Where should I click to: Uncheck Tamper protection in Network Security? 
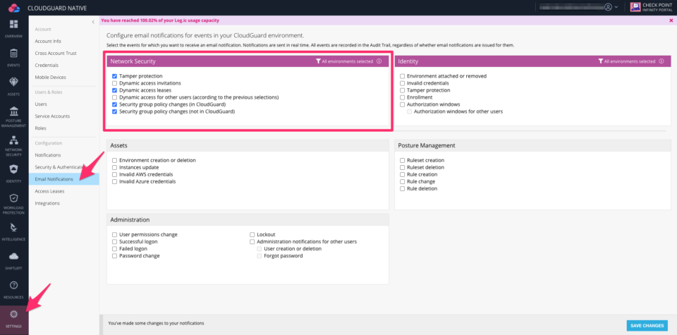[114, 76]
